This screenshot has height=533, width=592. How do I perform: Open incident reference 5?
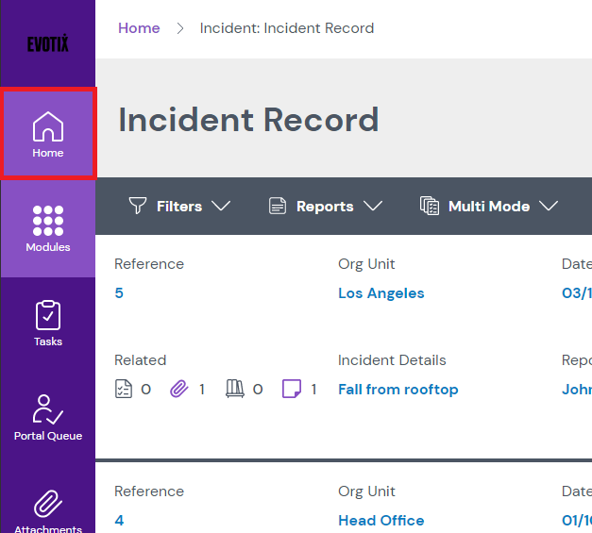(x=119, y=293)
